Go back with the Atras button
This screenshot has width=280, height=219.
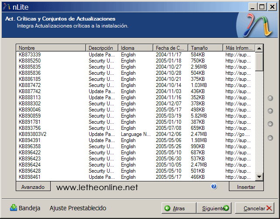(x=179, y=208)
